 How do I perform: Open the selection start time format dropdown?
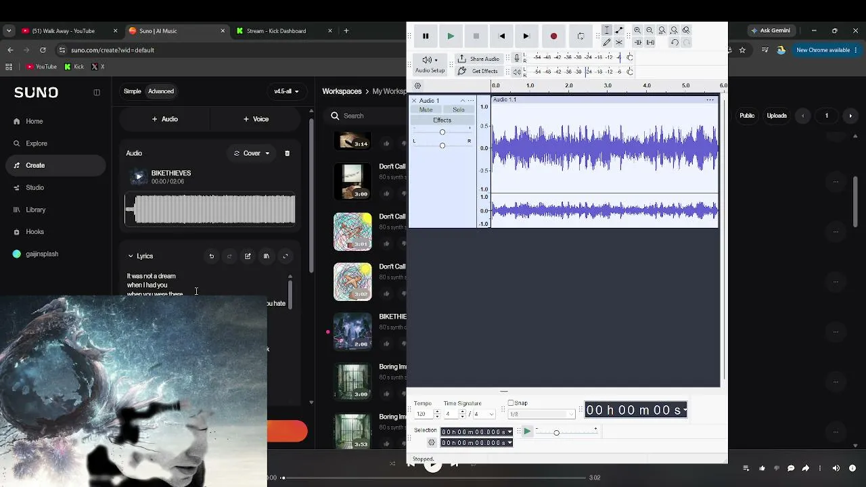[509, 432]
